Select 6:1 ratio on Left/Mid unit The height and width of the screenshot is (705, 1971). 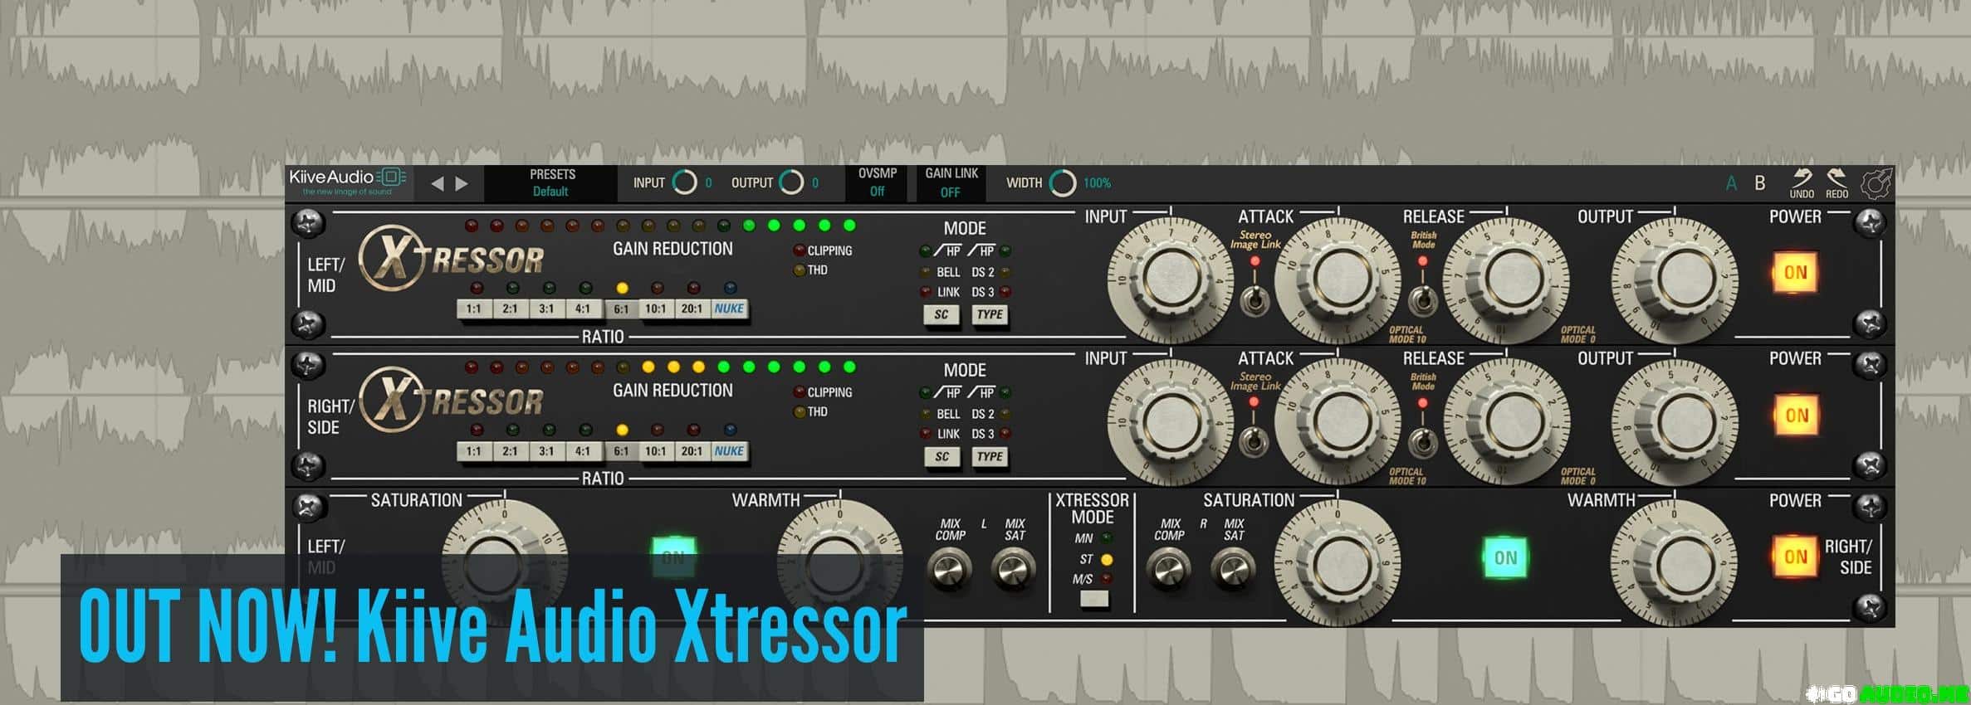pos(621,309)
